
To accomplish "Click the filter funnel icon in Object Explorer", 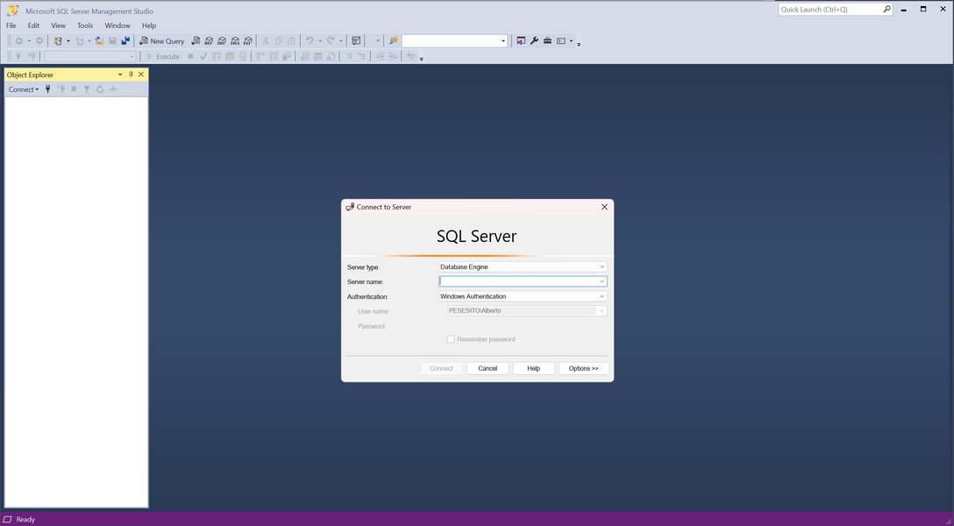I will point(87,89).
